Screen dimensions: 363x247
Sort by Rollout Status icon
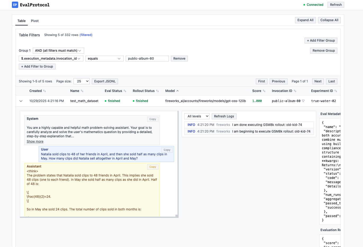click(157, 91)
